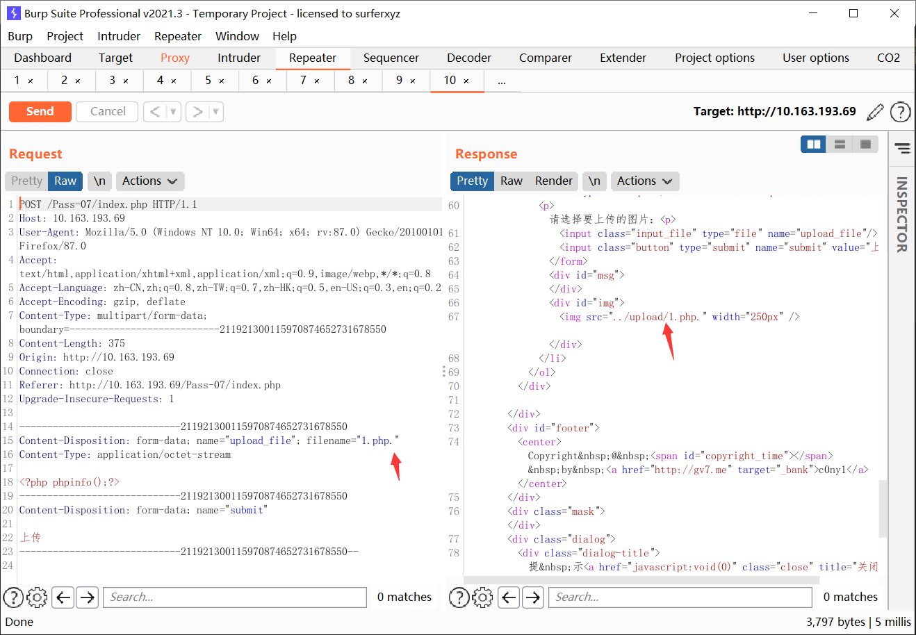Click the edit target pencil icon
Viewport: 916px width, 635px height.
876,111
